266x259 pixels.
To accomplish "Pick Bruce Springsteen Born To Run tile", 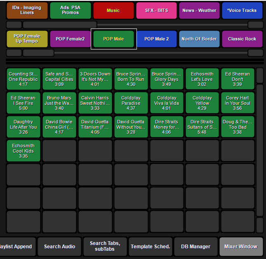I will coord(131,79).
